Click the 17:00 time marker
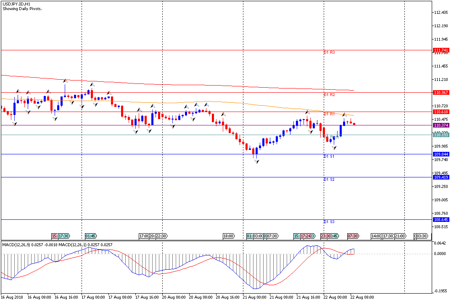Image resolution: width=454 pixels, height=302 pixels. tap(144, 236)
